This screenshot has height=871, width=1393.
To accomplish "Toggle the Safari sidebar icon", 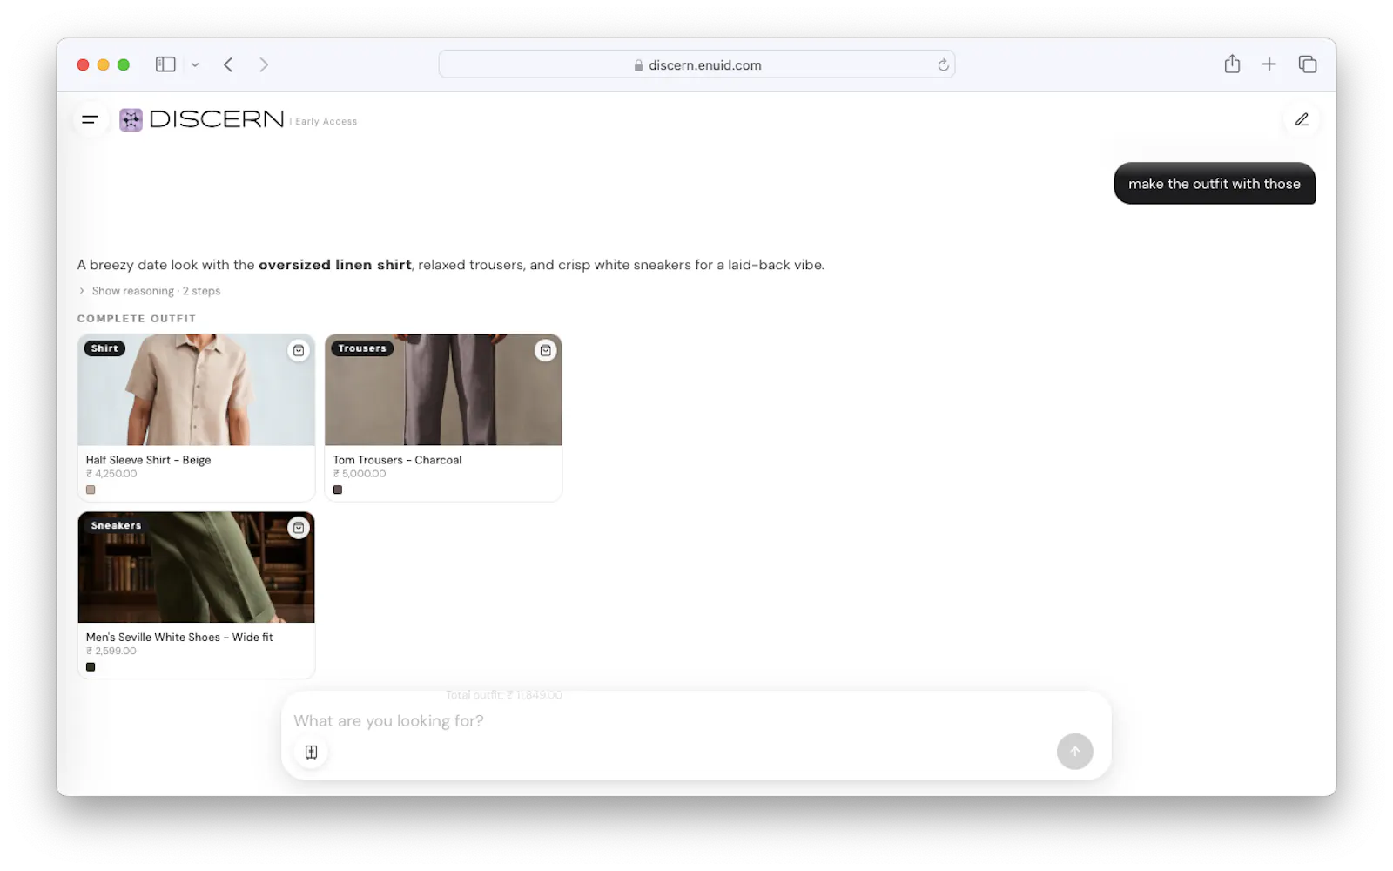I will [165, 64].
